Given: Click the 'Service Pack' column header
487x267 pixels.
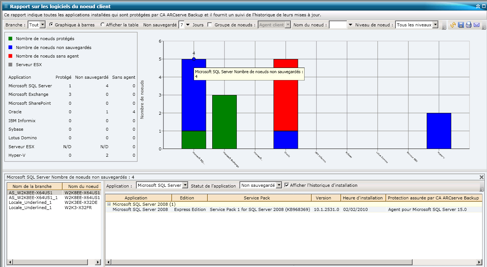Looking at the screenshot, I should (257, 198).
